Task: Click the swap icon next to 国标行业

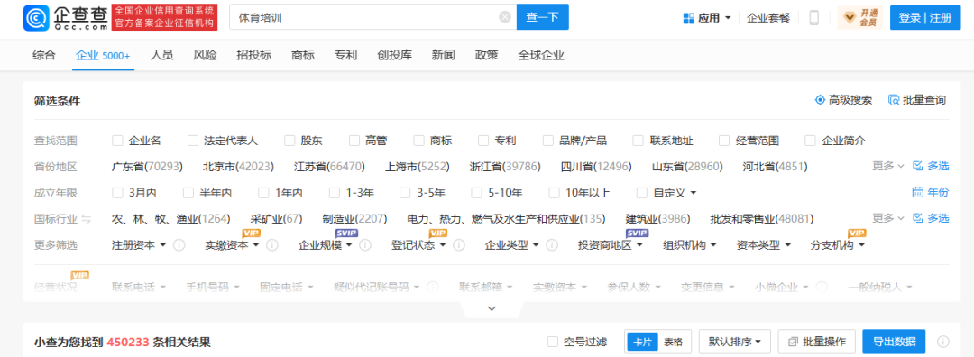Action: click(x=87, y=218)
